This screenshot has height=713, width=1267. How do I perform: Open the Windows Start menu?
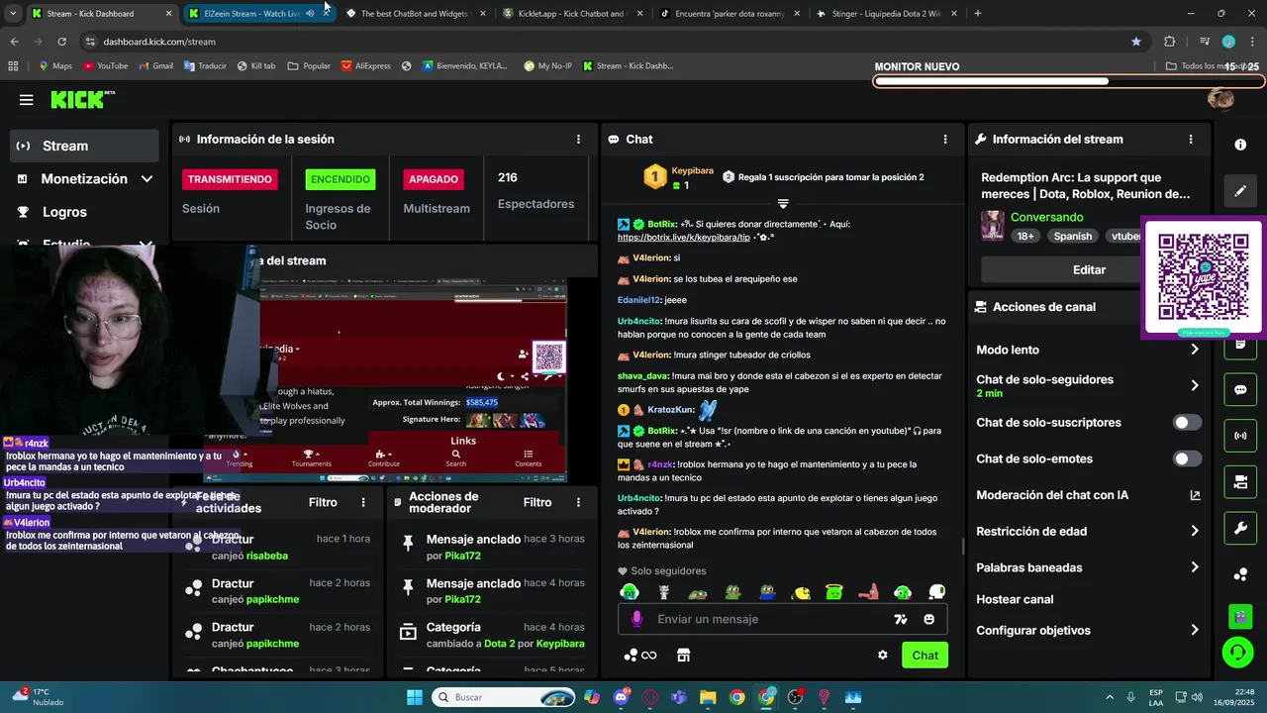pos(414,697)
